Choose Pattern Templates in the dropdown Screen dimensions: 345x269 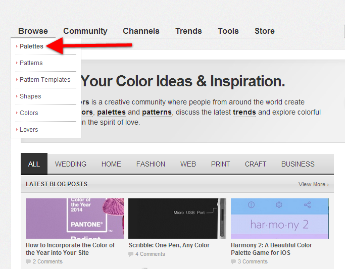(45, 80)
